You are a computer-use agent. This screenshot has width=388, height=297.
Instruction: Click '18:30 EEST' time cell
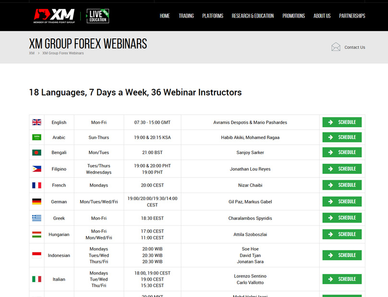(x=152, y=218)
